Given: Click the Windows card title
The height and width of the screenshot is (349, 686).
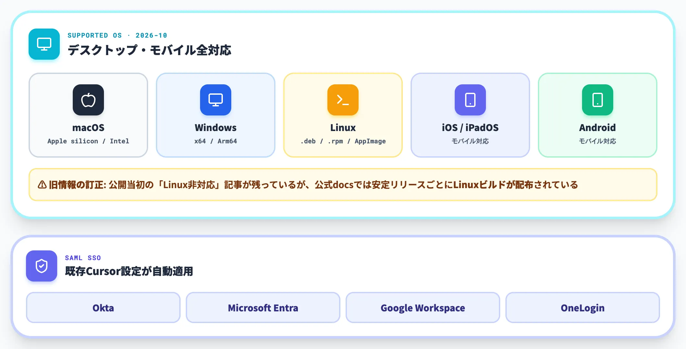Looking at the screenshot, I should point(216,127).
